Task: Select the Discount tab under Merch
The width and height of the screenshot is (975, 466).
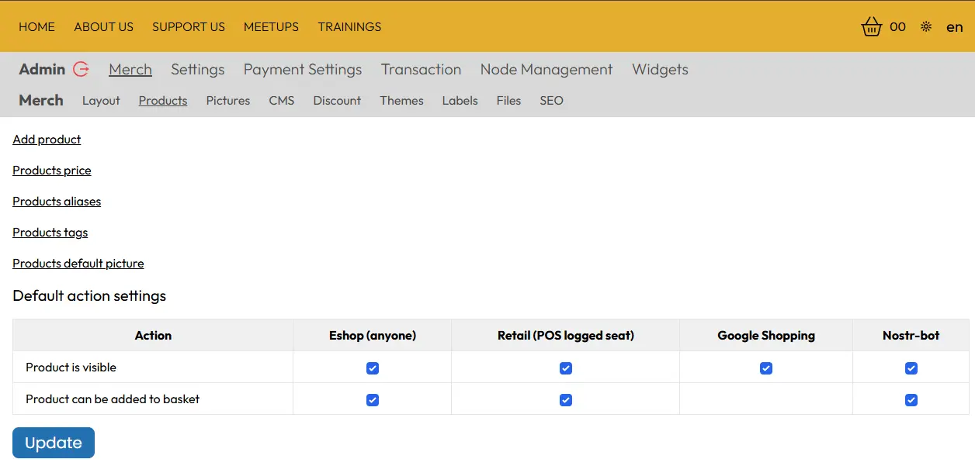Action: click(x=337, y=100)
